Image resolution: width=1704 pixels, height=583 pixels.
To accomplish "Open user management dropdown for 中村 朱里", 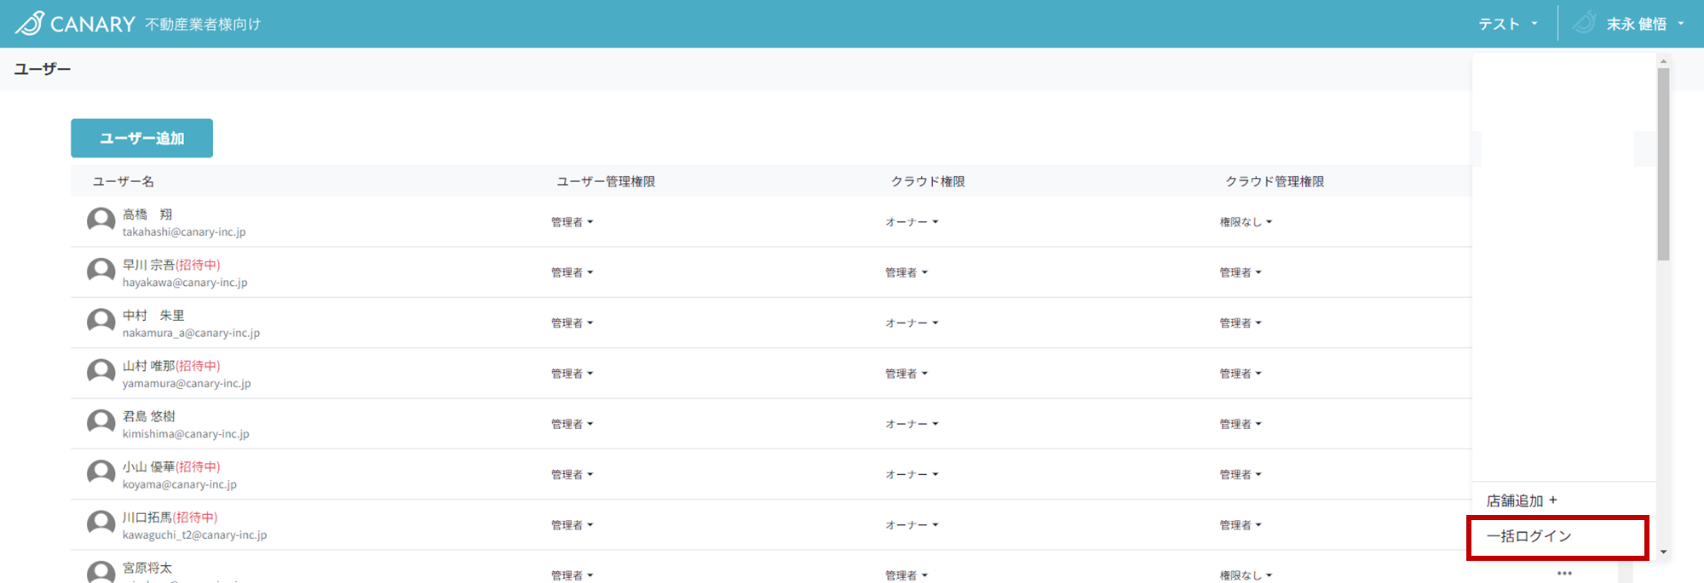I will coord(572,323).
